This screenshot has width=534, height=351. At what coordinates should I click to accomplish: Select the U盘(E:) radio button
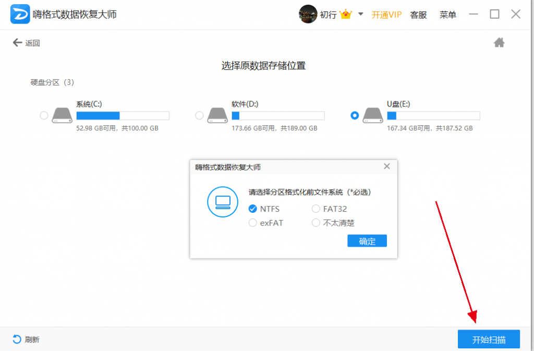click(355, 115)
